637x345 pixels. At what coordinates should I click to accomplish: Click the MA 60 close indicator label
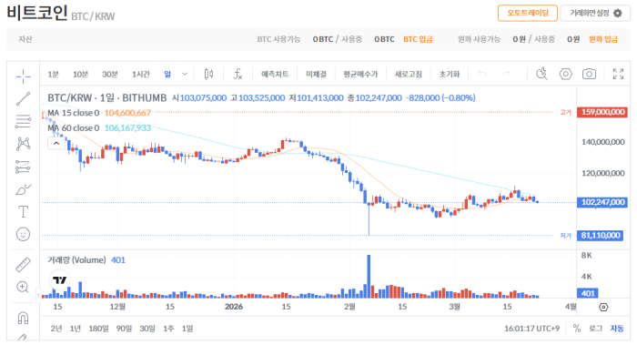74,128
